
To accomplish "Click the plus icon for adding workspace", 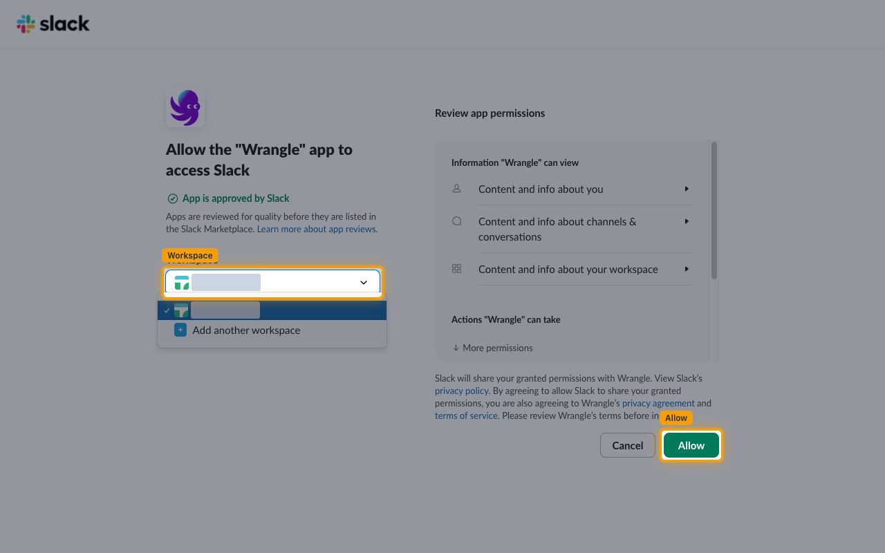I will pos(180,330).
